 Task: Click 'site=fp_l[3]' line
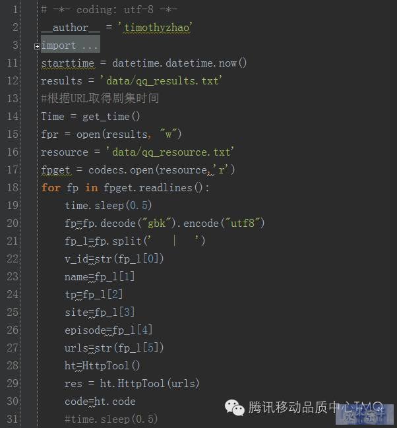click(100, 313)
